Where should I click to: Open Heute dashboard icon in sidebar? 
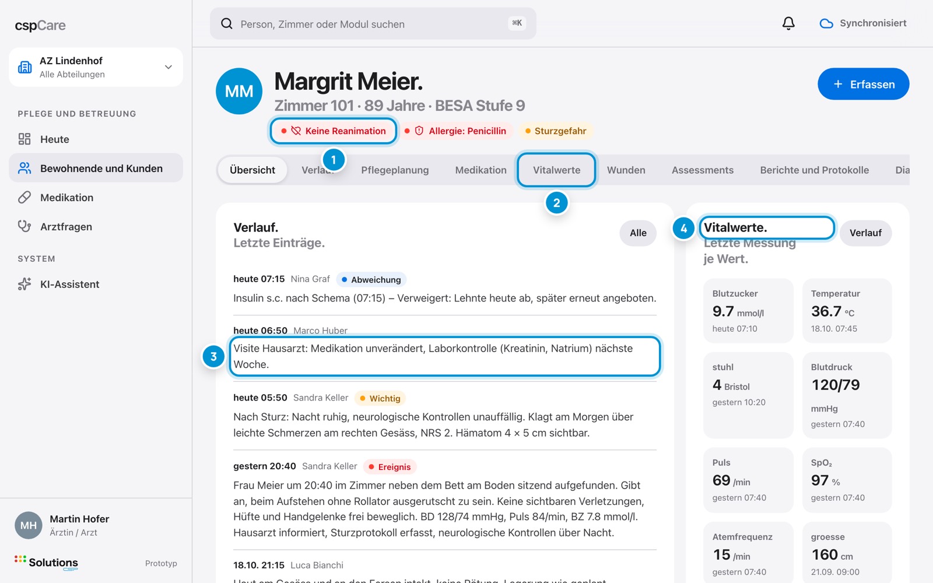[24, 139]
